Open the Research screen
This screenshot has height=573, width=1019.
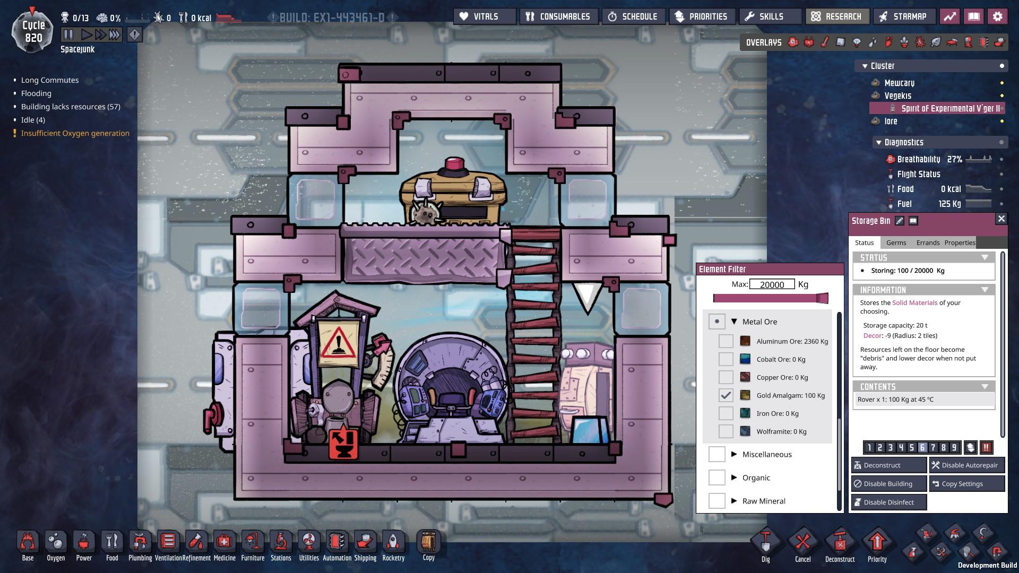pyautogui.click(x=837, y=16)
